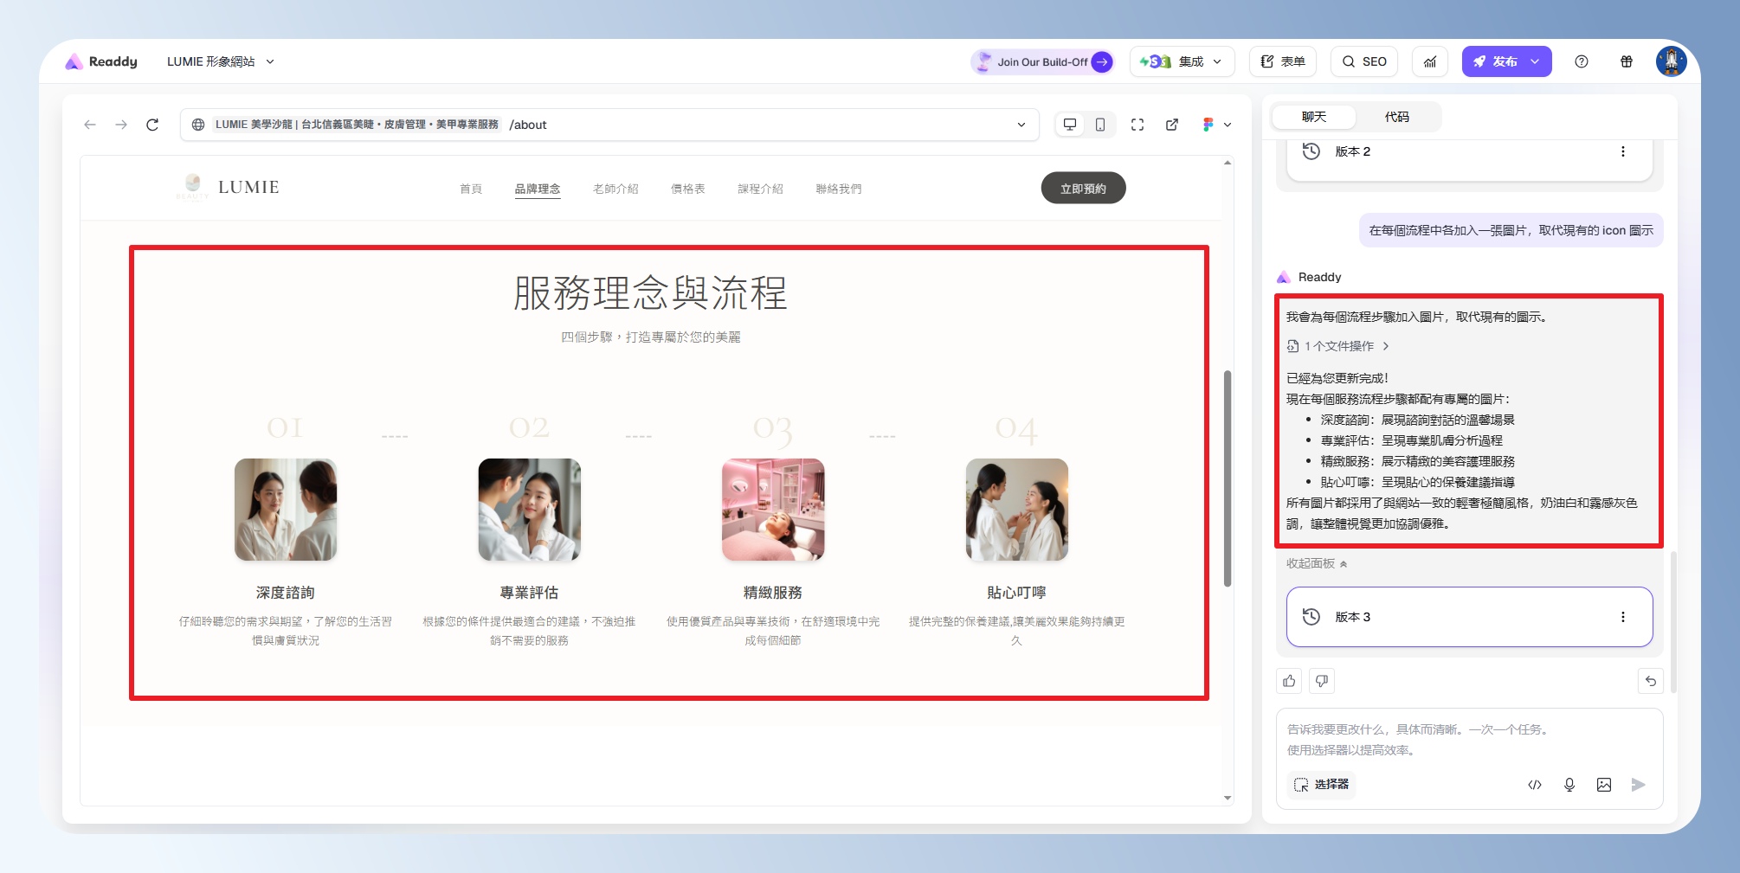Click the analytics chart icon
Image resolution: width=1740 pixels, height=873 pixels.
pyautogui.click(x=1430, y=61)
